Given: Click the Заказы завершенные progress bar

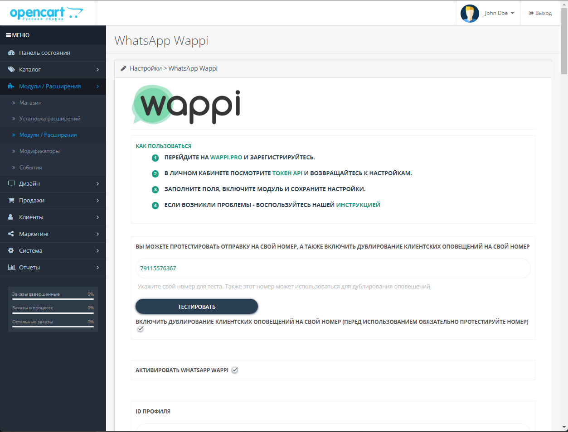Looking at the screenshot, I should [53, 299].
